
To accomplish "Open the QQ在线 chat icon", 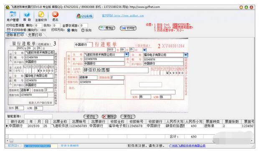I will click(x=85, y=16).
